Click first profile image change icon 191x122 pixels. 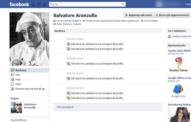pos(68,44)
